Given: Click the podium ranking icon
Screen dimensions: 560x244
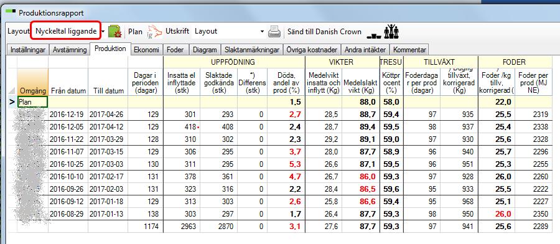Looking at the screenshot, I should point(374,35).
